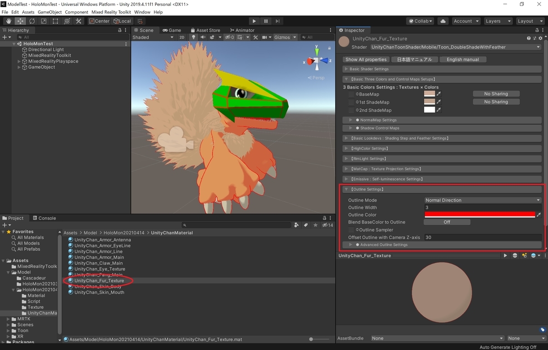
Task: Search by type icon in Project
Action: 297,225
